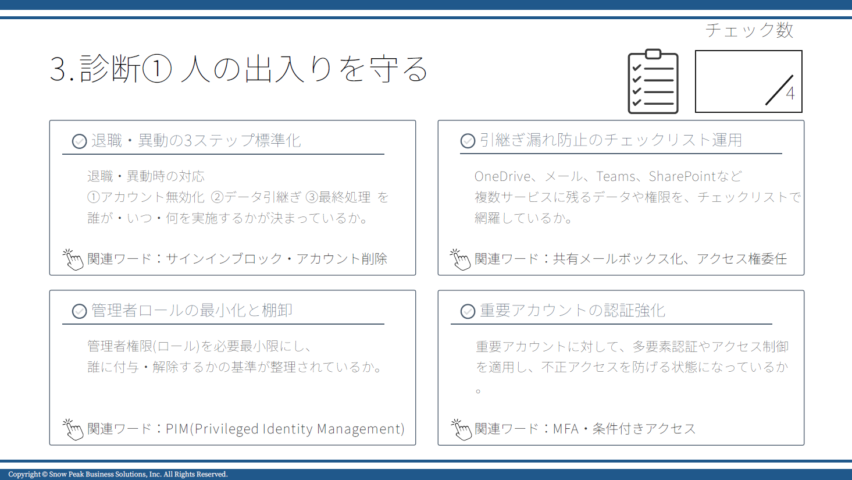Click the clipboard checklist icon near チェック数

653,81
